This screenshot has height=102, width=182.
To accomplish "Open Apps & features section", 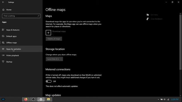I will [21, 30].
